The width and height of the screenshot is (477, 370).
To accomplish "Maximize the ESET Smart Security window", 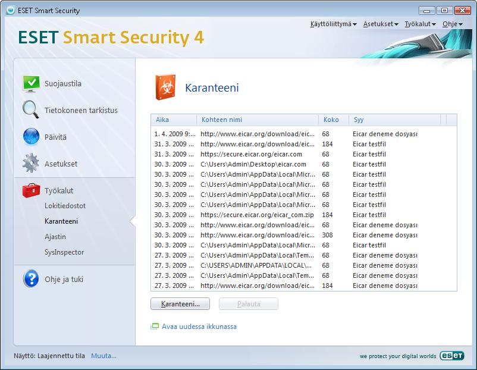I will (x=444, y=11).
